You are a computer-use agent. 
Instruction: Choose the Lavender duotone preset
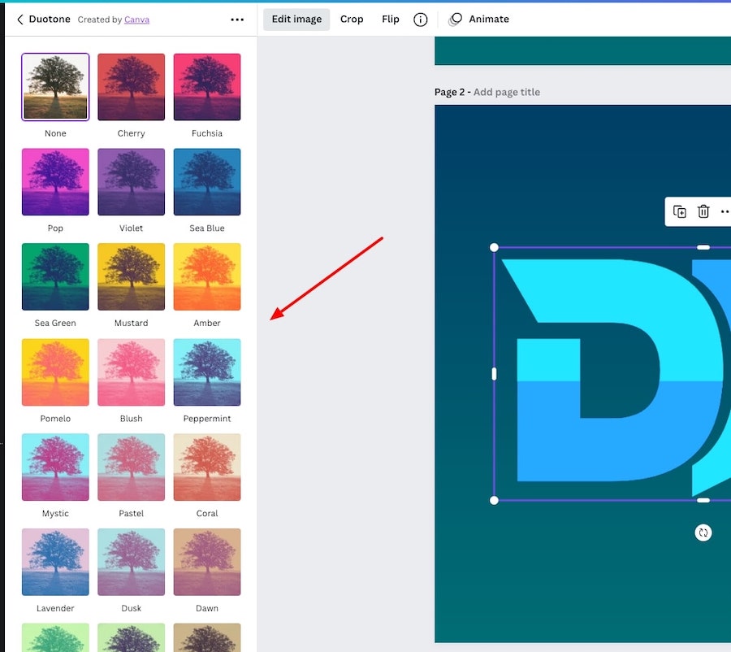click(55, 563)
